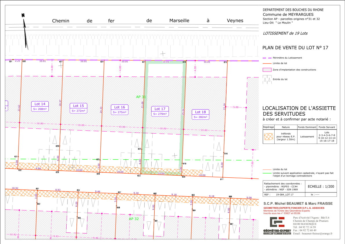
Task: Click the 'Périmètre du Lotissement' legend label
Action: 287,58
